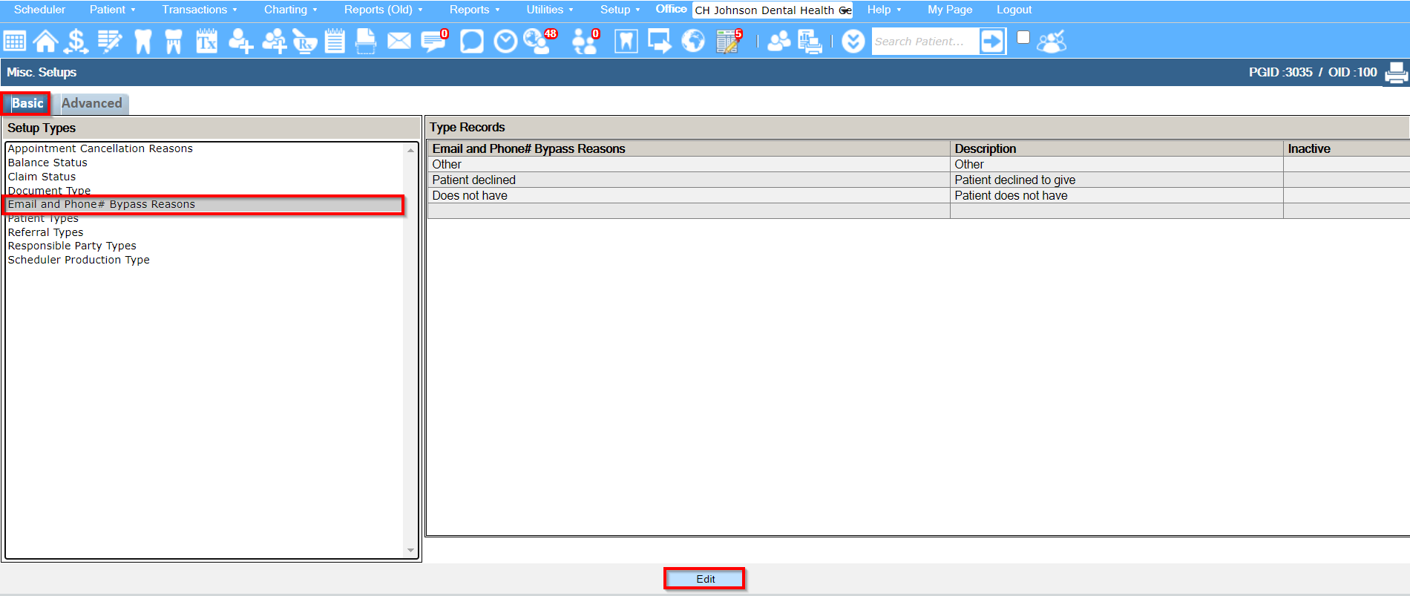Image resolution: width=1410 pixels, height=596 pixels.
Task: Print Misc. Setups using printer icon
Action: click(x=1396, y=73)
